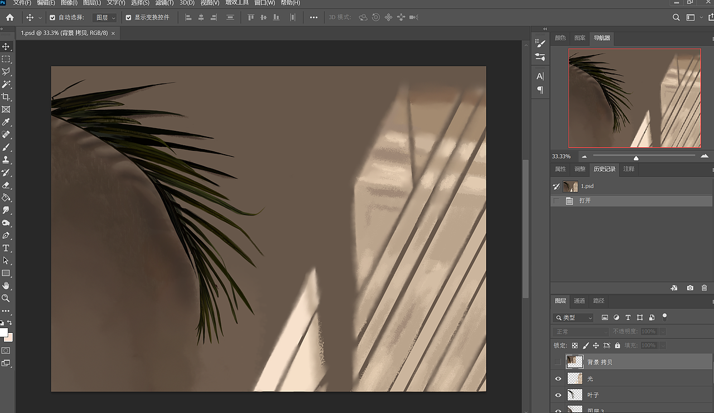
Task: Select the Polygonal Lasso tool
Action: pyautogui.click(x=6, y=72)
